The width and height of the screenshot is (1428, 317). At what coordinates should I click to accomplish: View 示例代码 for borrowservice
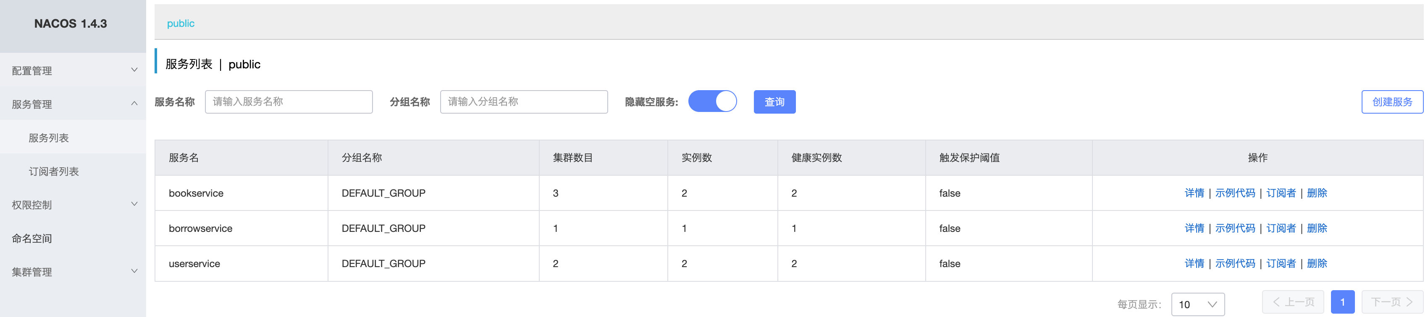[1234, 229]
